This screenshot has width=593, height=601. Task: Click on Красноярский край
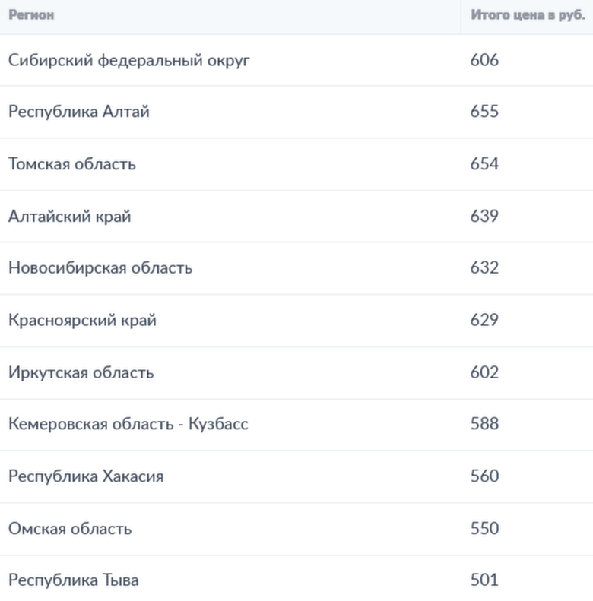[x=82, y=321]
